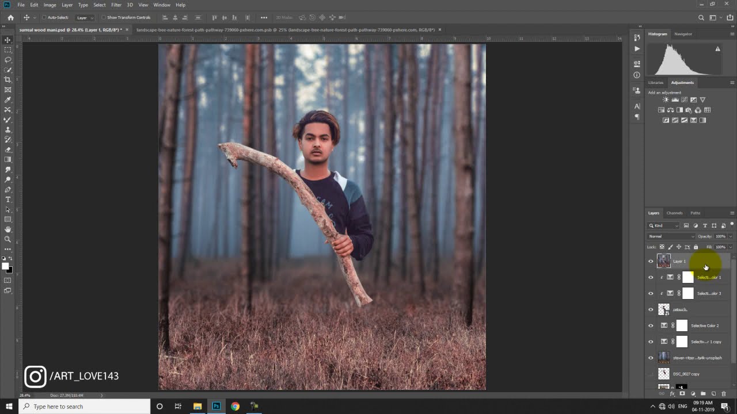Switch to the landscape-tree-nature document tab
This screenshot has width=737, height=414.
pos(286,30)
